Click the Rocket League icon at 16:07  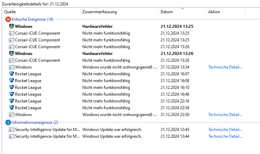12,74
